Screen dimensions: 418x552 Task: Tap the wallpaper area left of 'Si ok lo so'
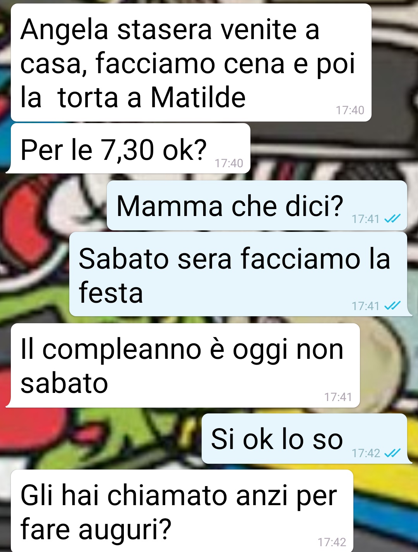101,439
